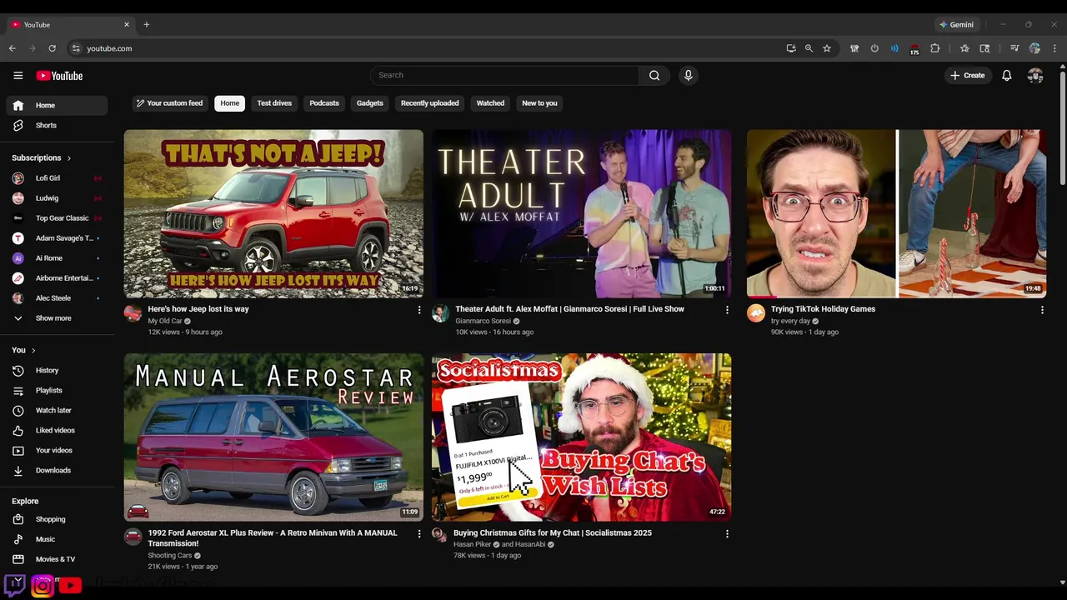Start voice search with microphone icon
Viewport: 1067px width, 600px height.
[x=688, y=75]
